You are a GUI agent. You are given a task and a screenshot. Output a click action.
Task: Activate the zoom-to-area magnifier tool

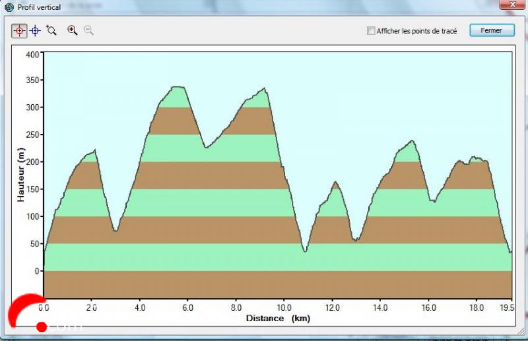[x=52, y=30]
